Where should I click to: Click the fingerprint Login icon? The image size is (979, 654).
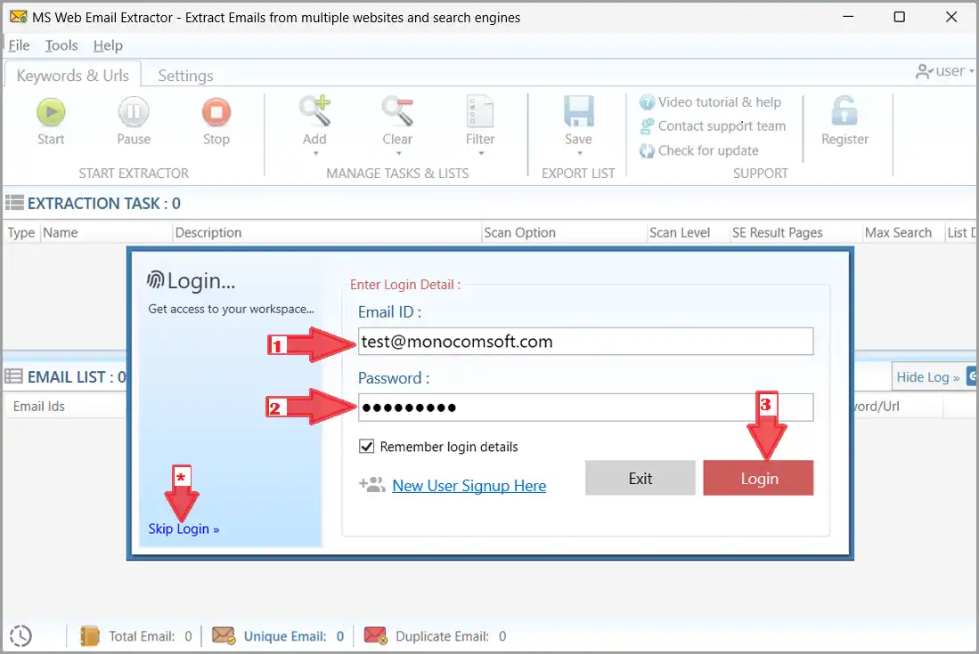pyautogui.click(x=156, y=280)
